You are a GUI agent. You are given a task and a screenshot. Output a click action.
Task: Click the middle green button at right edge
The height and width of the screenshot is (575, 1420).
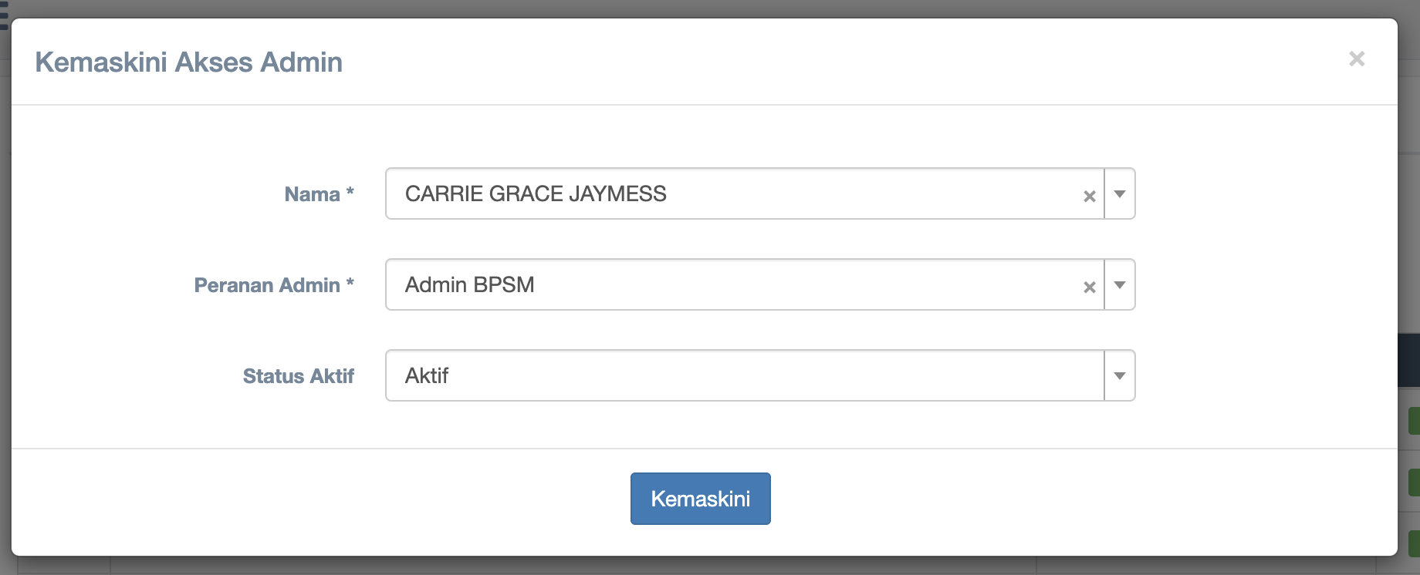pyautogui.click(x=1413, y=483)
